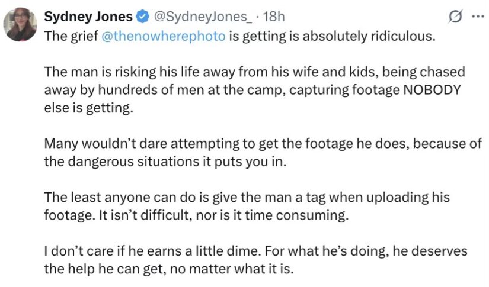This screenshot has height=287, width=489.
Task: View Sydney Jones profile picture
Action: [x=20, y=25]
